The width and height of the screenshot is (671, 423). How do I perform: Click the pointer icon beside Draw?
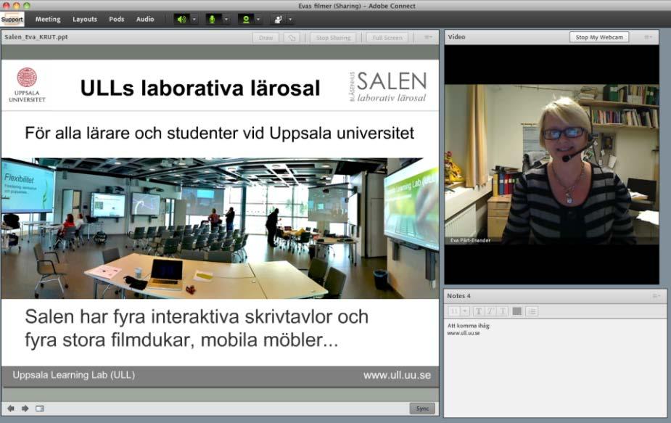pyautogui.click(x=292, y=38)
